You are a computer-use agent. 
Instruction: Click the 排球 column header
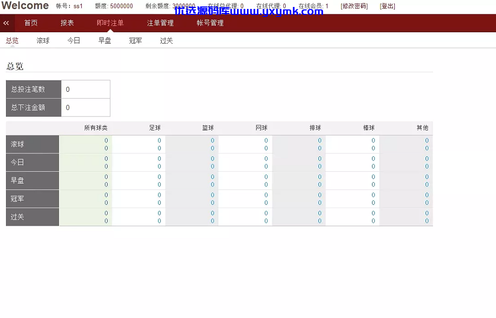click(315, 128)
